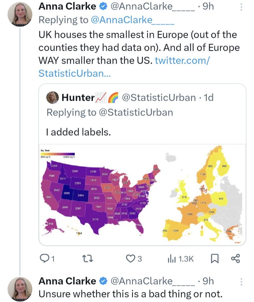The image size is (254, 302).
Task: View tweet analytics bar chart icon
Action: pyautogui.click(x=171, y=259)
